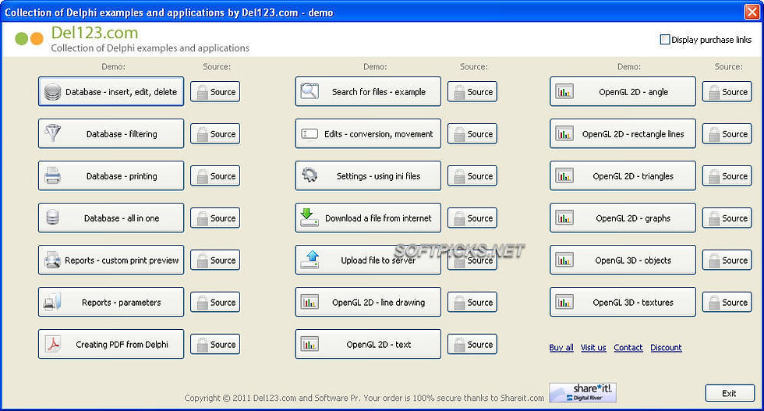Get Source for Settings - using ini files
This screenshot has height=411, width=764.
coord(472,176)
